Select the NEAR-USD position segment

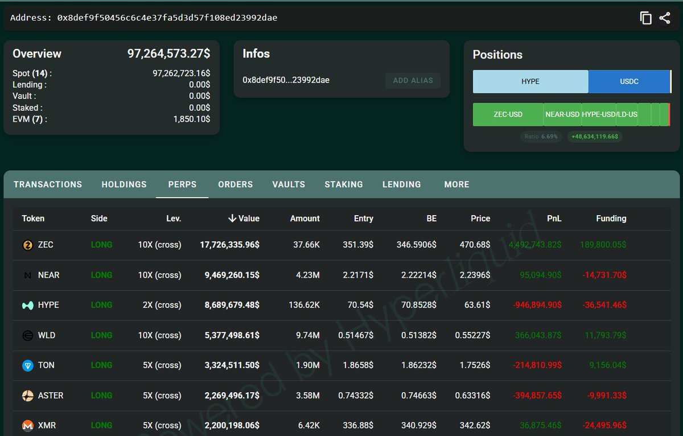point(562,114)
